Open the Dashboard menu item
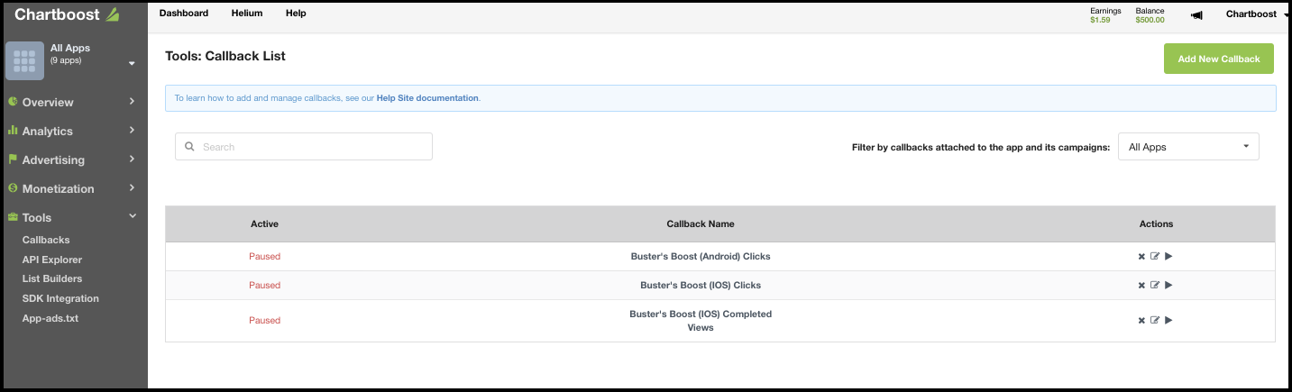This screenshot has height=392, width=1292. 184,14
